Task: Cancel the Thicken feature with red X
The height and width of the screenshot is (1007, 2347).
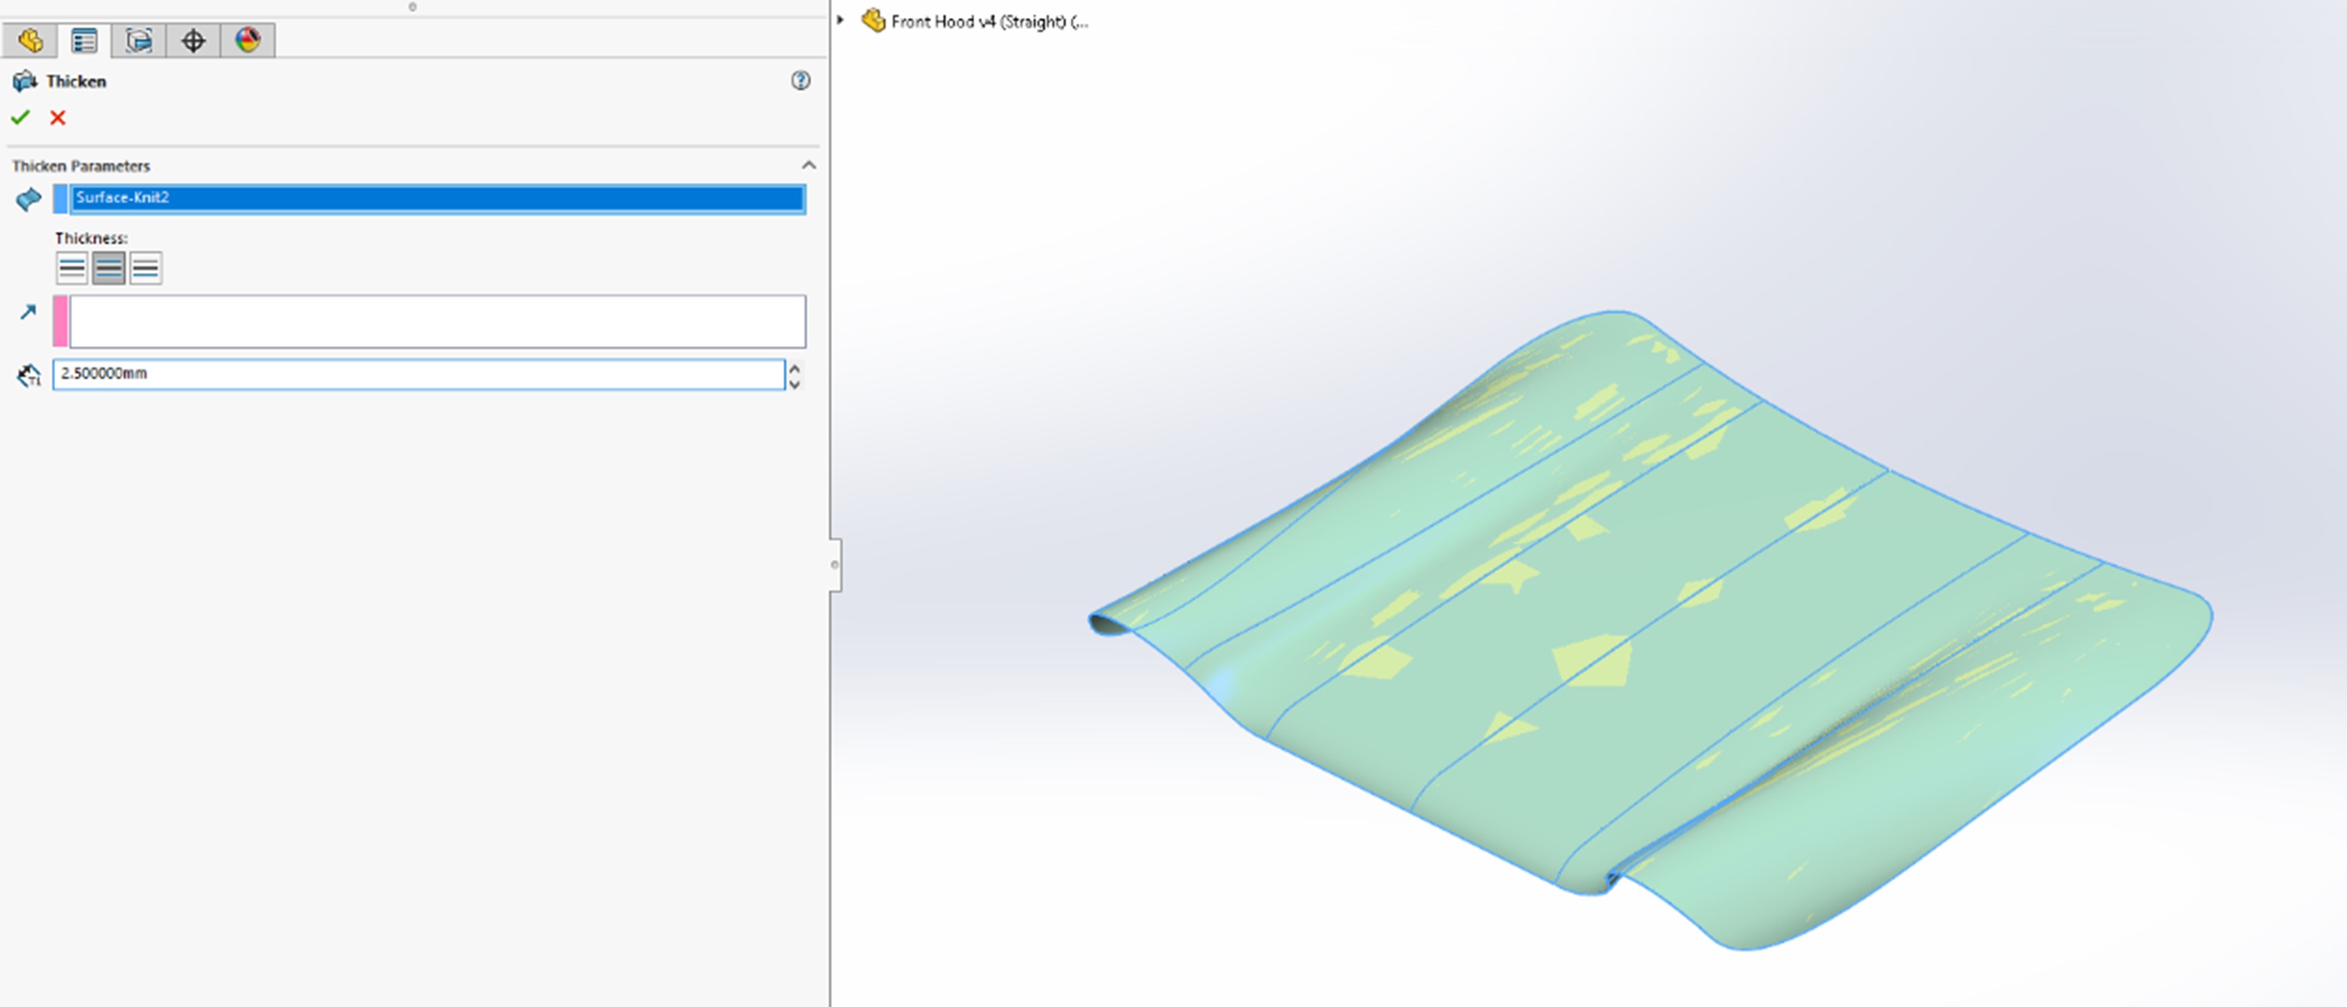Action: coord(56,118)
